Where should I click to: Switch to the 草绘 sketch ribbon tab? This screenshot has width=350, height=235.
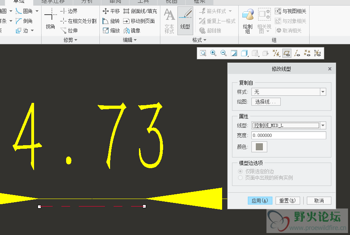point(19,2)
